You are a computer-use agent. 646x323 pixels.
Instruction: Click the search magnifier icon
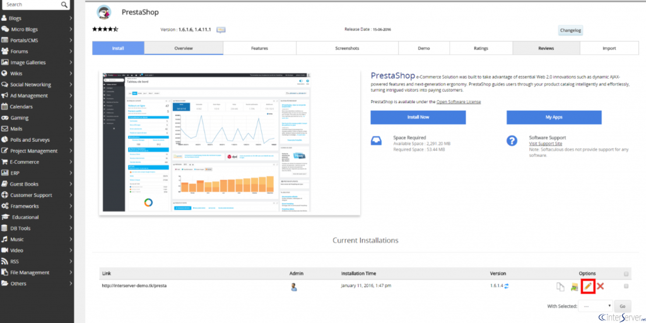coord(64,4)
